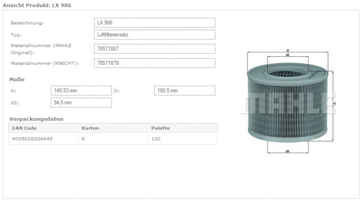Select the Karton value 6
This screenshot has height=206, width=362.
[x=83, y=139]
